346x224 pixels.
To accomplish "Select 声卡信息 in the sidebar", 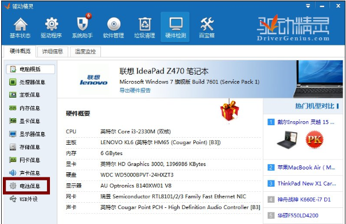I will (25, 173).
